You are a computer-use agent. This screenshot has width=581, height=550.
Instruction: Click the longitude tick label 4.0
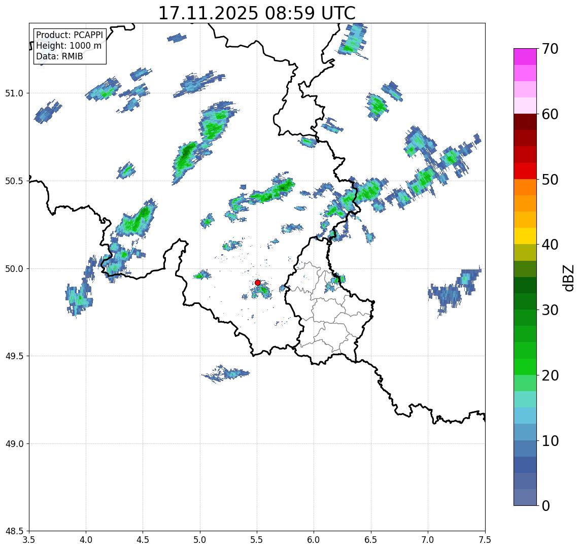86,540
